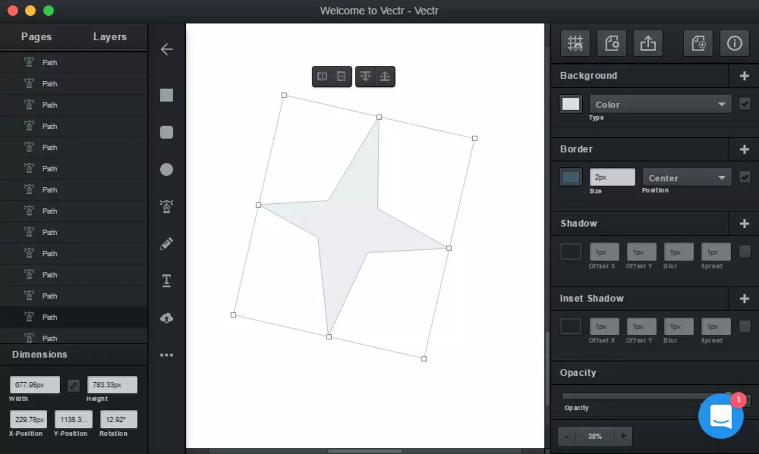759x454 pixels.
Task: Open the info icon
Action: coord(735,43)
